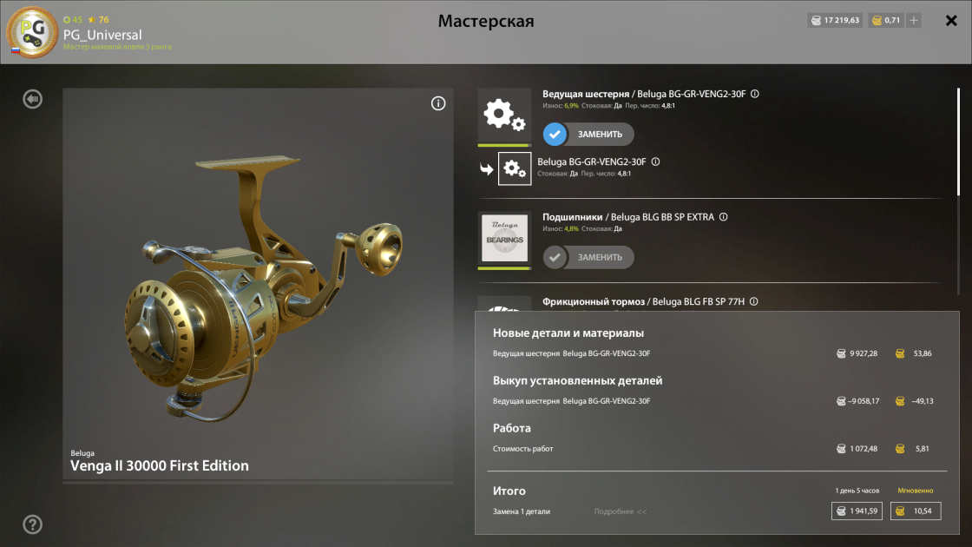The height and width of the screenshot is (547, 972).
Task: Close the Мастерская screen
Action: click(x=951, y=21)
